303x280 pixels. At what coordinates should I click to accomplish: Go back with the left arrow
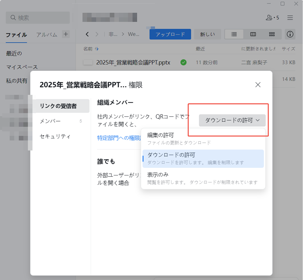pos(87,34)
